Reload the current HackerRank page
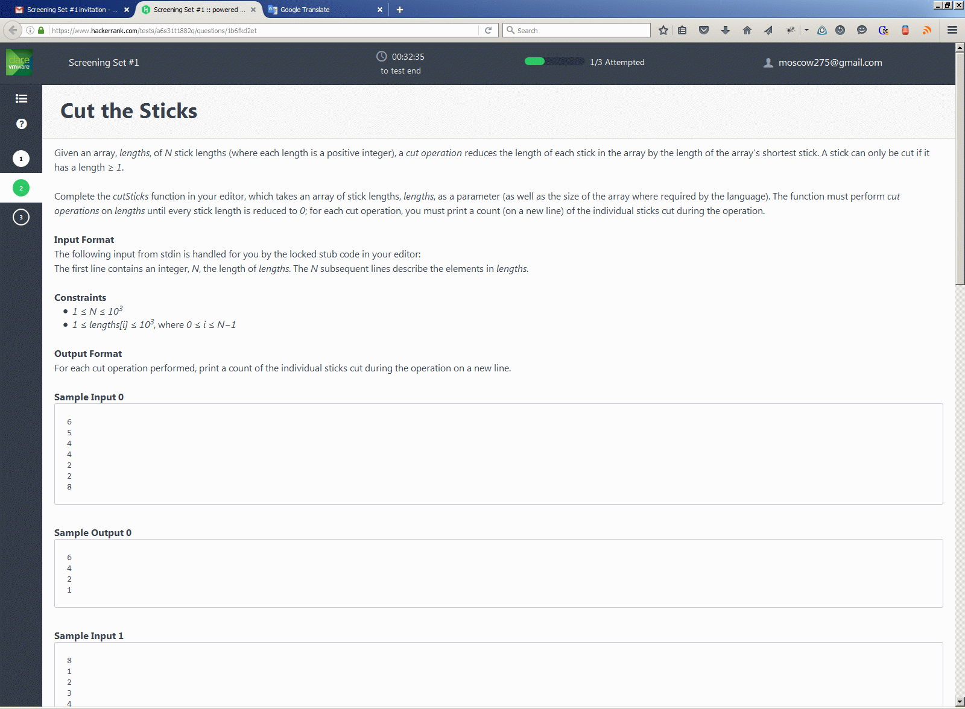Screen dimensions: 965x709 click(x=489, y=30)
